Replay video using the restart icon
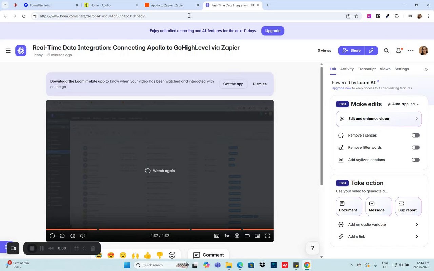 coord(52,236)
